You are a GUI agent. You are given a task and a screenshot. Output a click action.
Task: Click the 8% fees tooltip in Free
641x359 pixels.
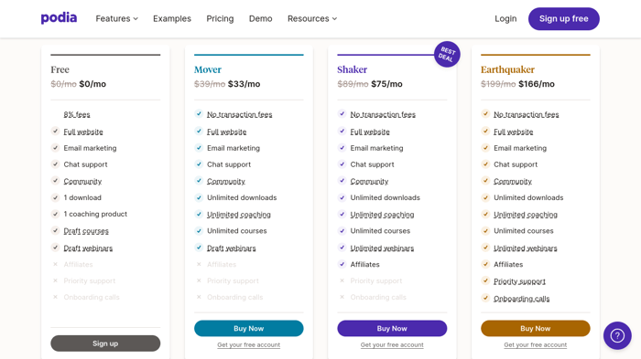(77, 114)
